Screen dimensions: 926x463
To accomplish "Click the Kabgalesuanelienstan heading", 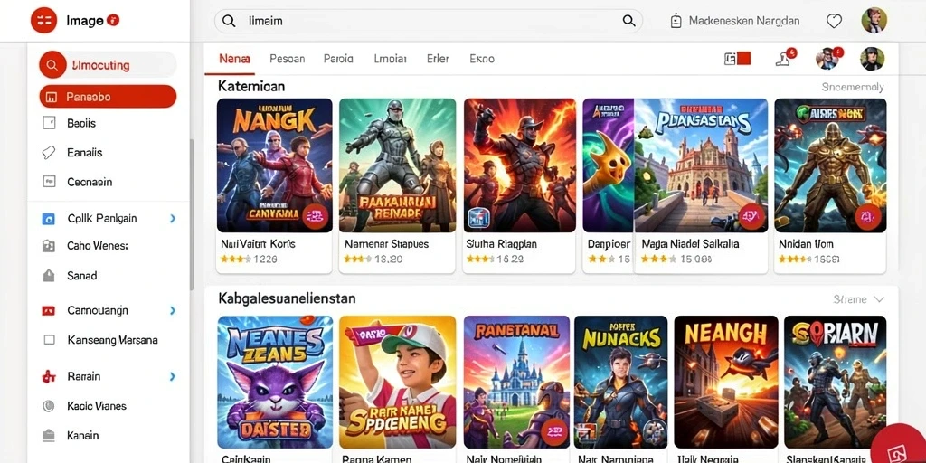I will click(x=287, y=298).
